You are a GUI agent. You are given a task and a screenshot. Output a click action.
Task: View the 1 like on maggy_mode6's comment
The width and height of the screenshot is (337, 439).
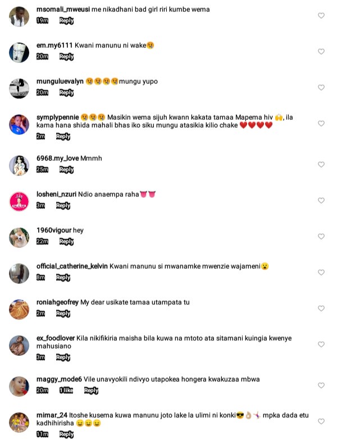[66, 390]
